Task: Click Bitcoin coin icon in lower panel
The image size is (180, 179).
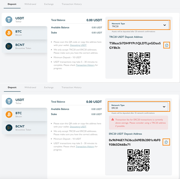Action: pyautogui.click(x=9, y=114)
